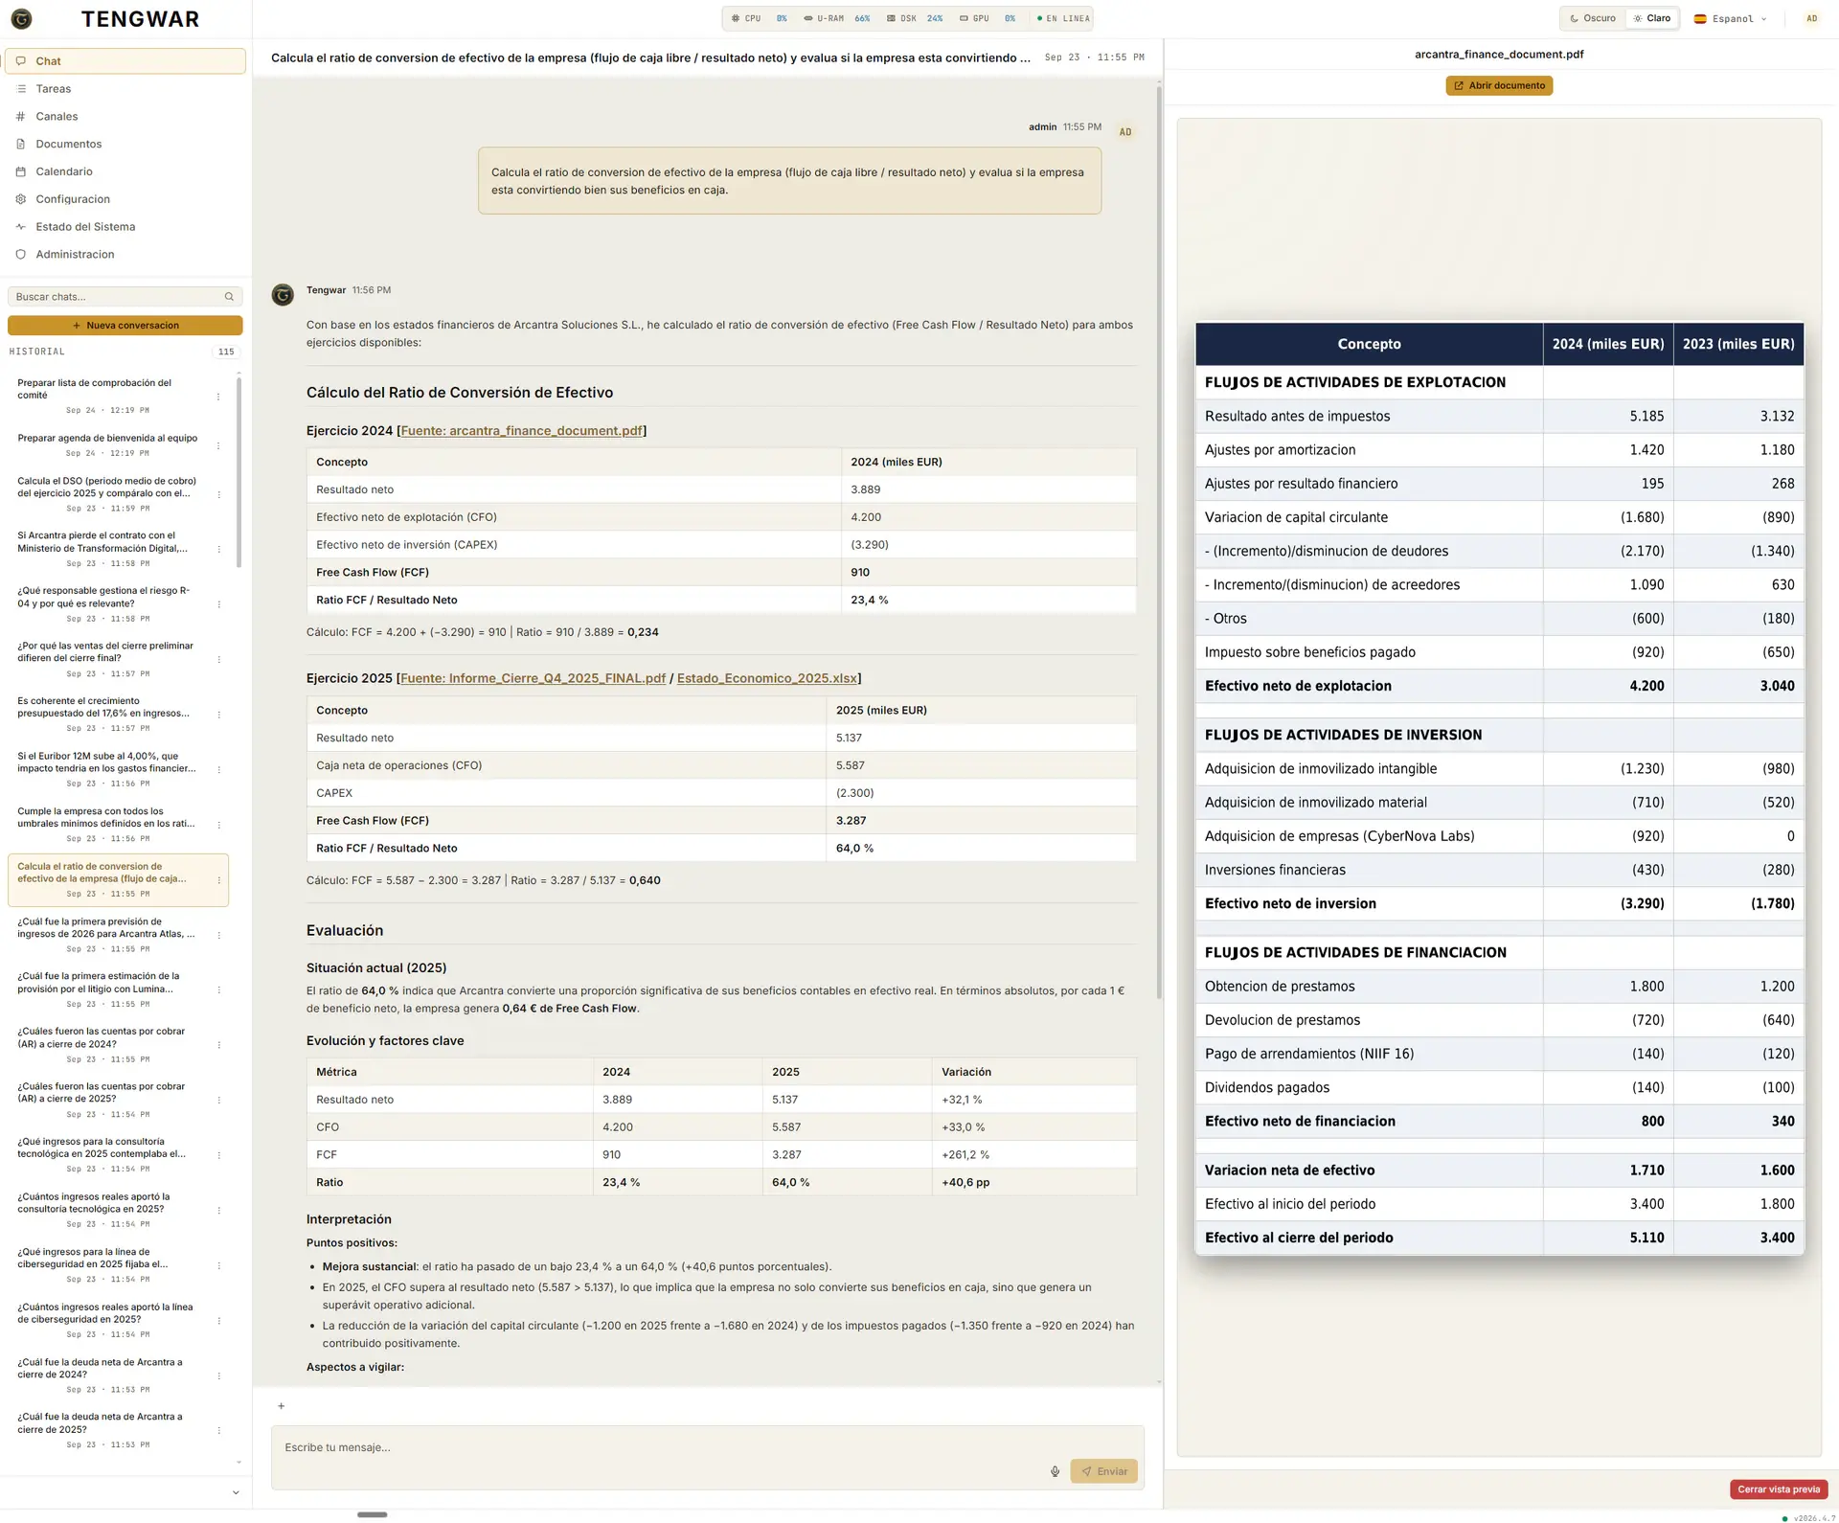Click the Configuracion gear icon
Image resolution: width=1839 pixels, height=1523 pixels.
click(21, 199)
